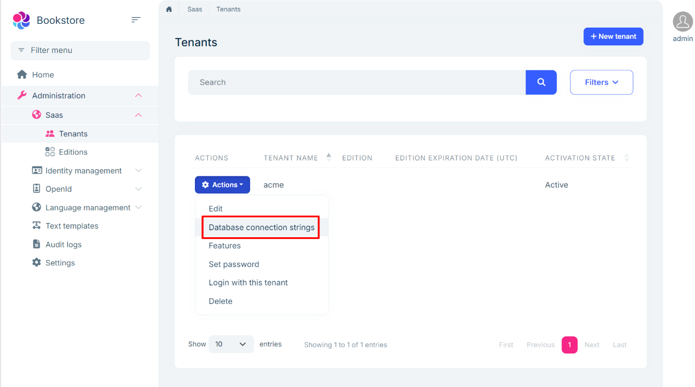
Task: Select the Tenants icon under Saas
Action: [50, 134]
